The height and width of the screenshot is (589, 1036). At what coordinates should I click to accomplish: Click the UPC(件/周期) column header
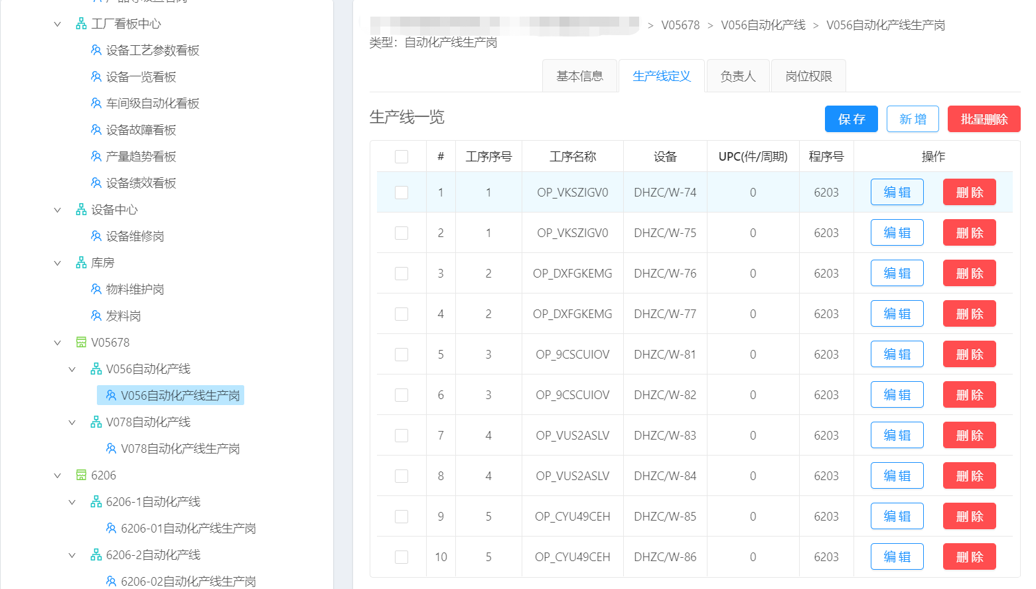point(753,157)
